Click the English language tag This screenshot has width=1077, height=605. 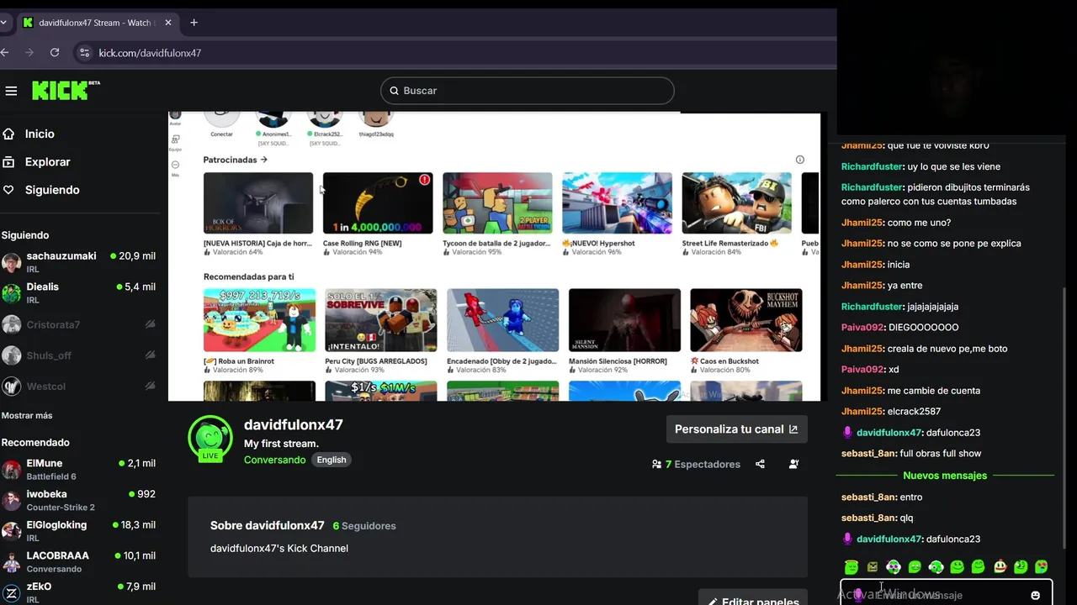click(332, 460)
